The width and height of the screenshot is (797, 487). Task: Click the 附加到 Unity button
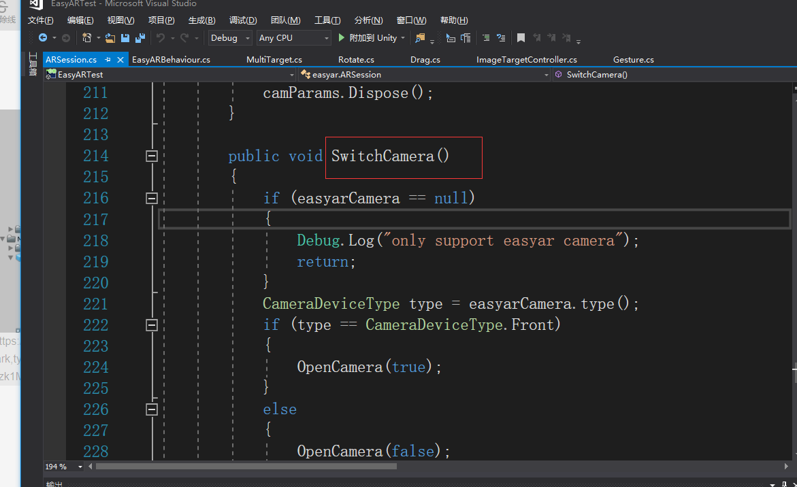point(368,37)
